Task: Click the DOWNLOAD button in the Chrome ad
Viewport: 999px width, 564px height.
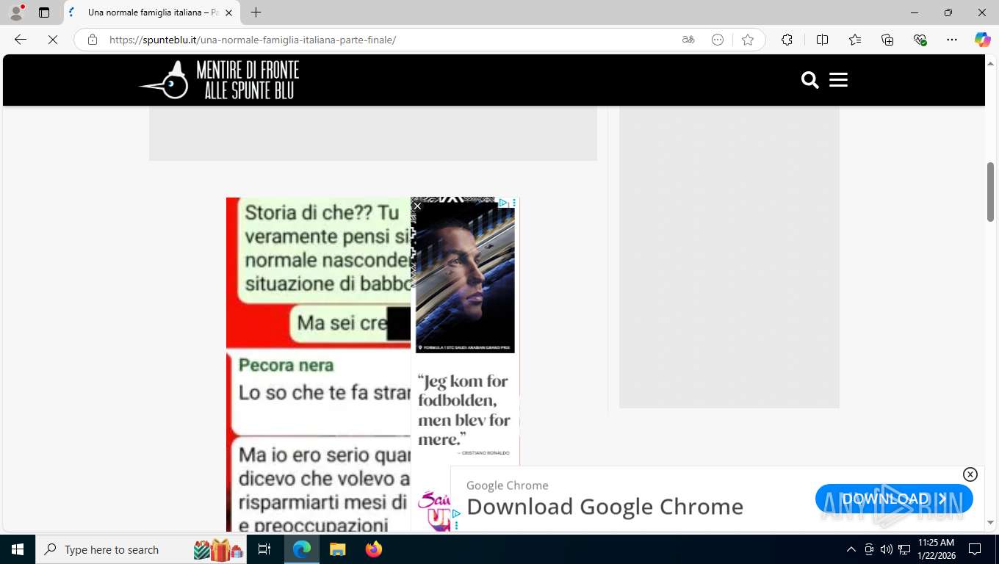Action: (x=894, y=499)
